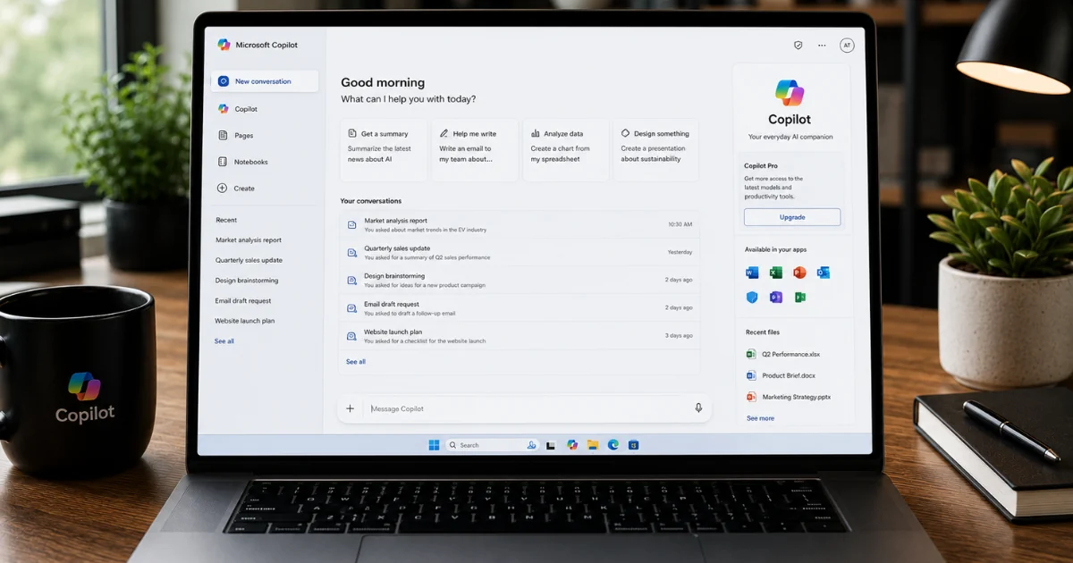Click the plus attach icon in message bar
Screen dimensions: 1073x563
[x=350, y=408]
